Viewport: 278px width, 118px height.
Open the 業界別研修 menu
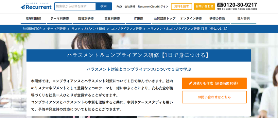tap(112, 19)
